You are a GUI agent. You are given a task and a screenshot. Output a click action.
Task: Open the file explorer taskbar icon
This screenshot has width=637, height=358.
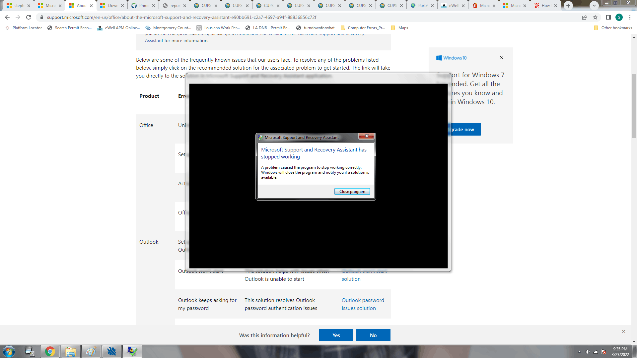71,351
